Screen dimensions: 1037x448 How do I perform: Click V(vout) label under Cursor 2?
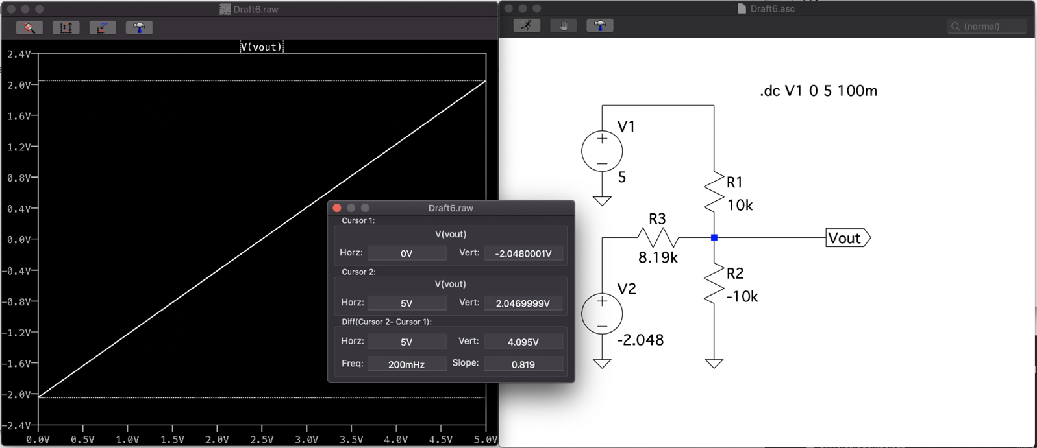(451, 284)
